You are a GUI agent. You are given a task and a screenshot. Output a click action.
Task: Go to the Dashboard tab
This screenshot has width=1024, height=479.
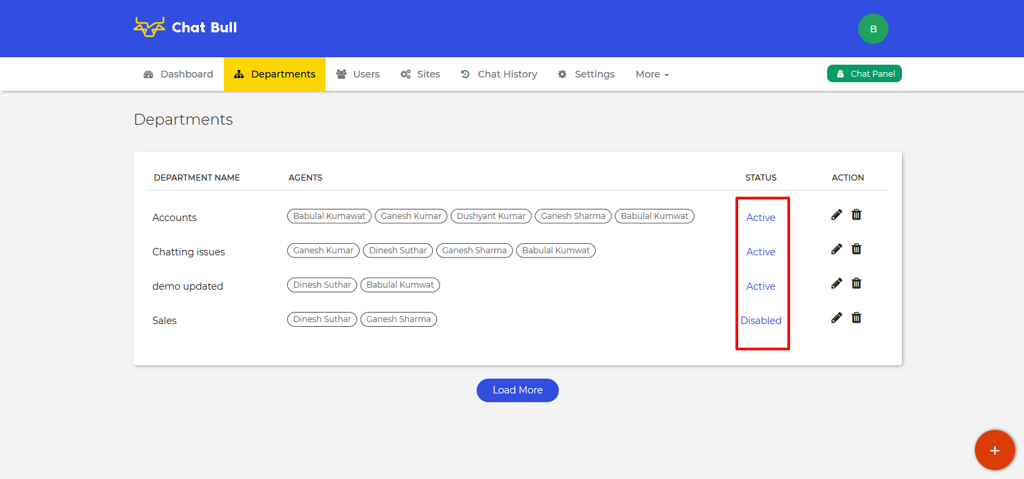(x=179, y=74)
